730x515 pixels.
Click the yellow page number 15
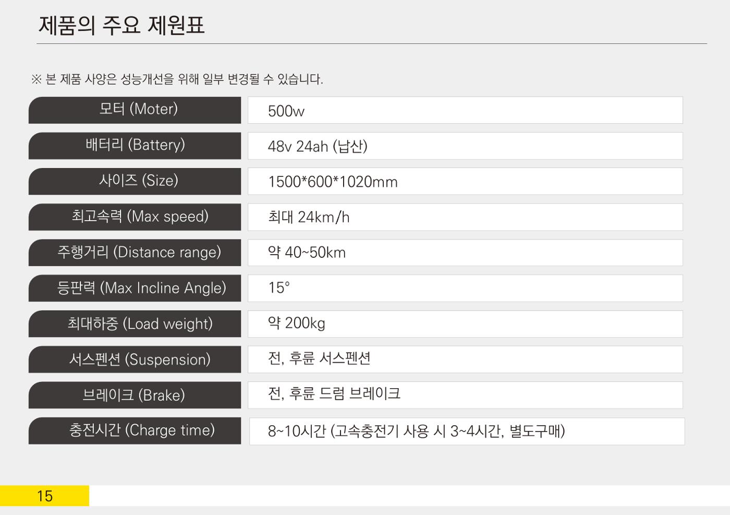coord(44,496)
